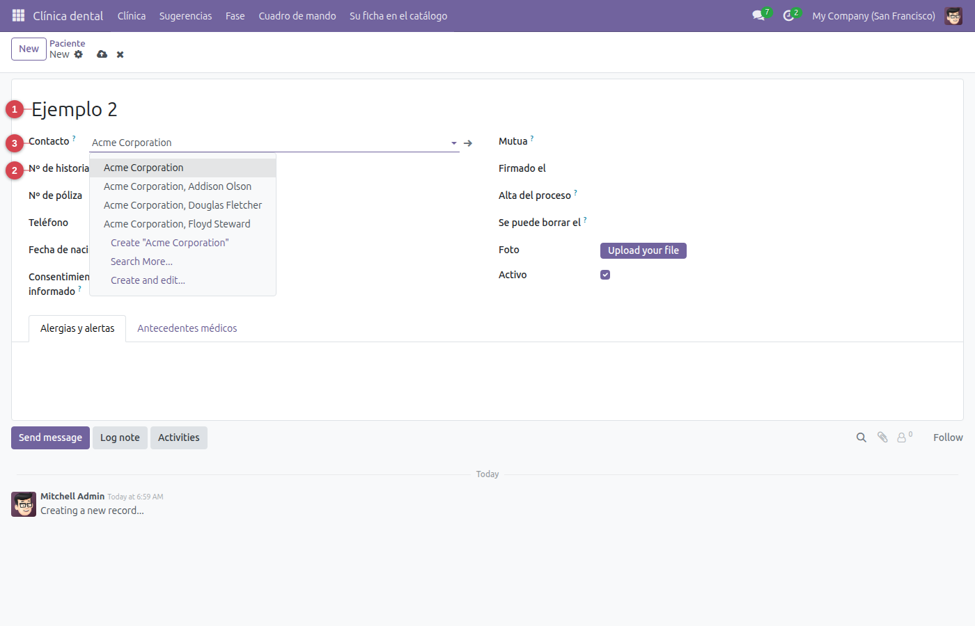
Task: Search messages with the magnifier icon
Action: (861, 438)
